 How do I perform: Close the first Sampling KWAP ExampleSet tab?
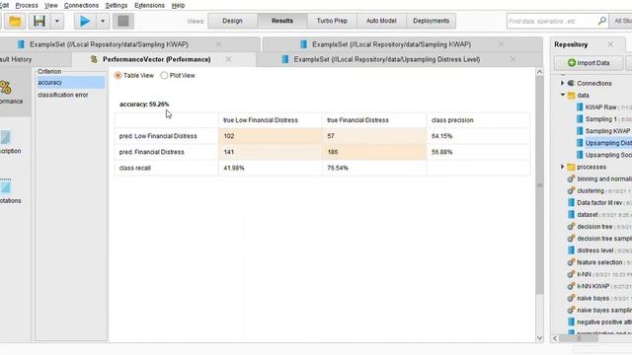point(218,44)
